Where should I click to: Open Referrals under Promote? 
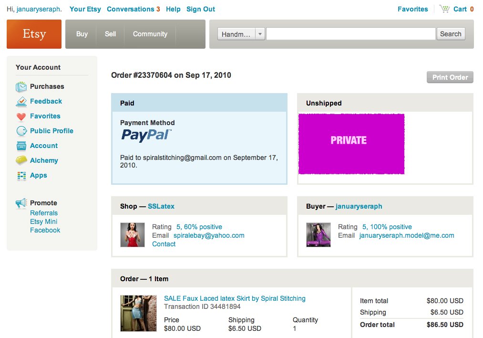(x=44, y=213)
